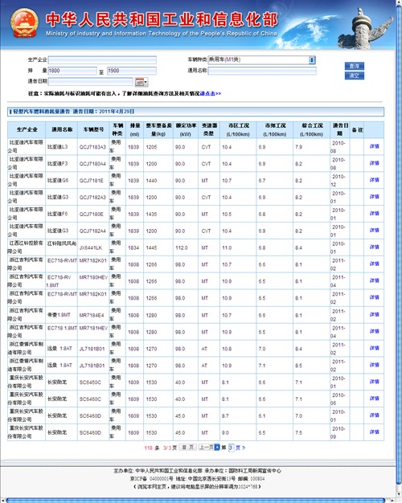Screen dimensions: 402x503
Task: Select model cell MR7184E4
Action: click(x=92, y=315)
